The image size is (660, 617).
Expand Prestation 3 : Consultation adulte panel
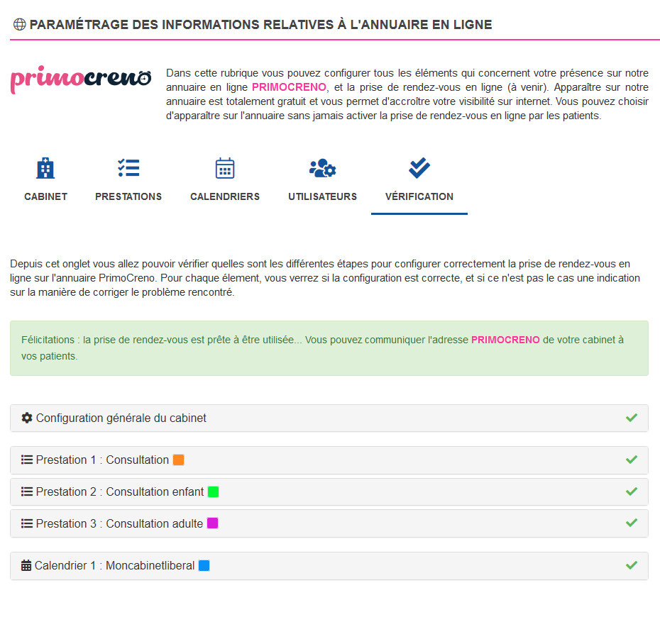pyautogui.click(x=329, y=523)
